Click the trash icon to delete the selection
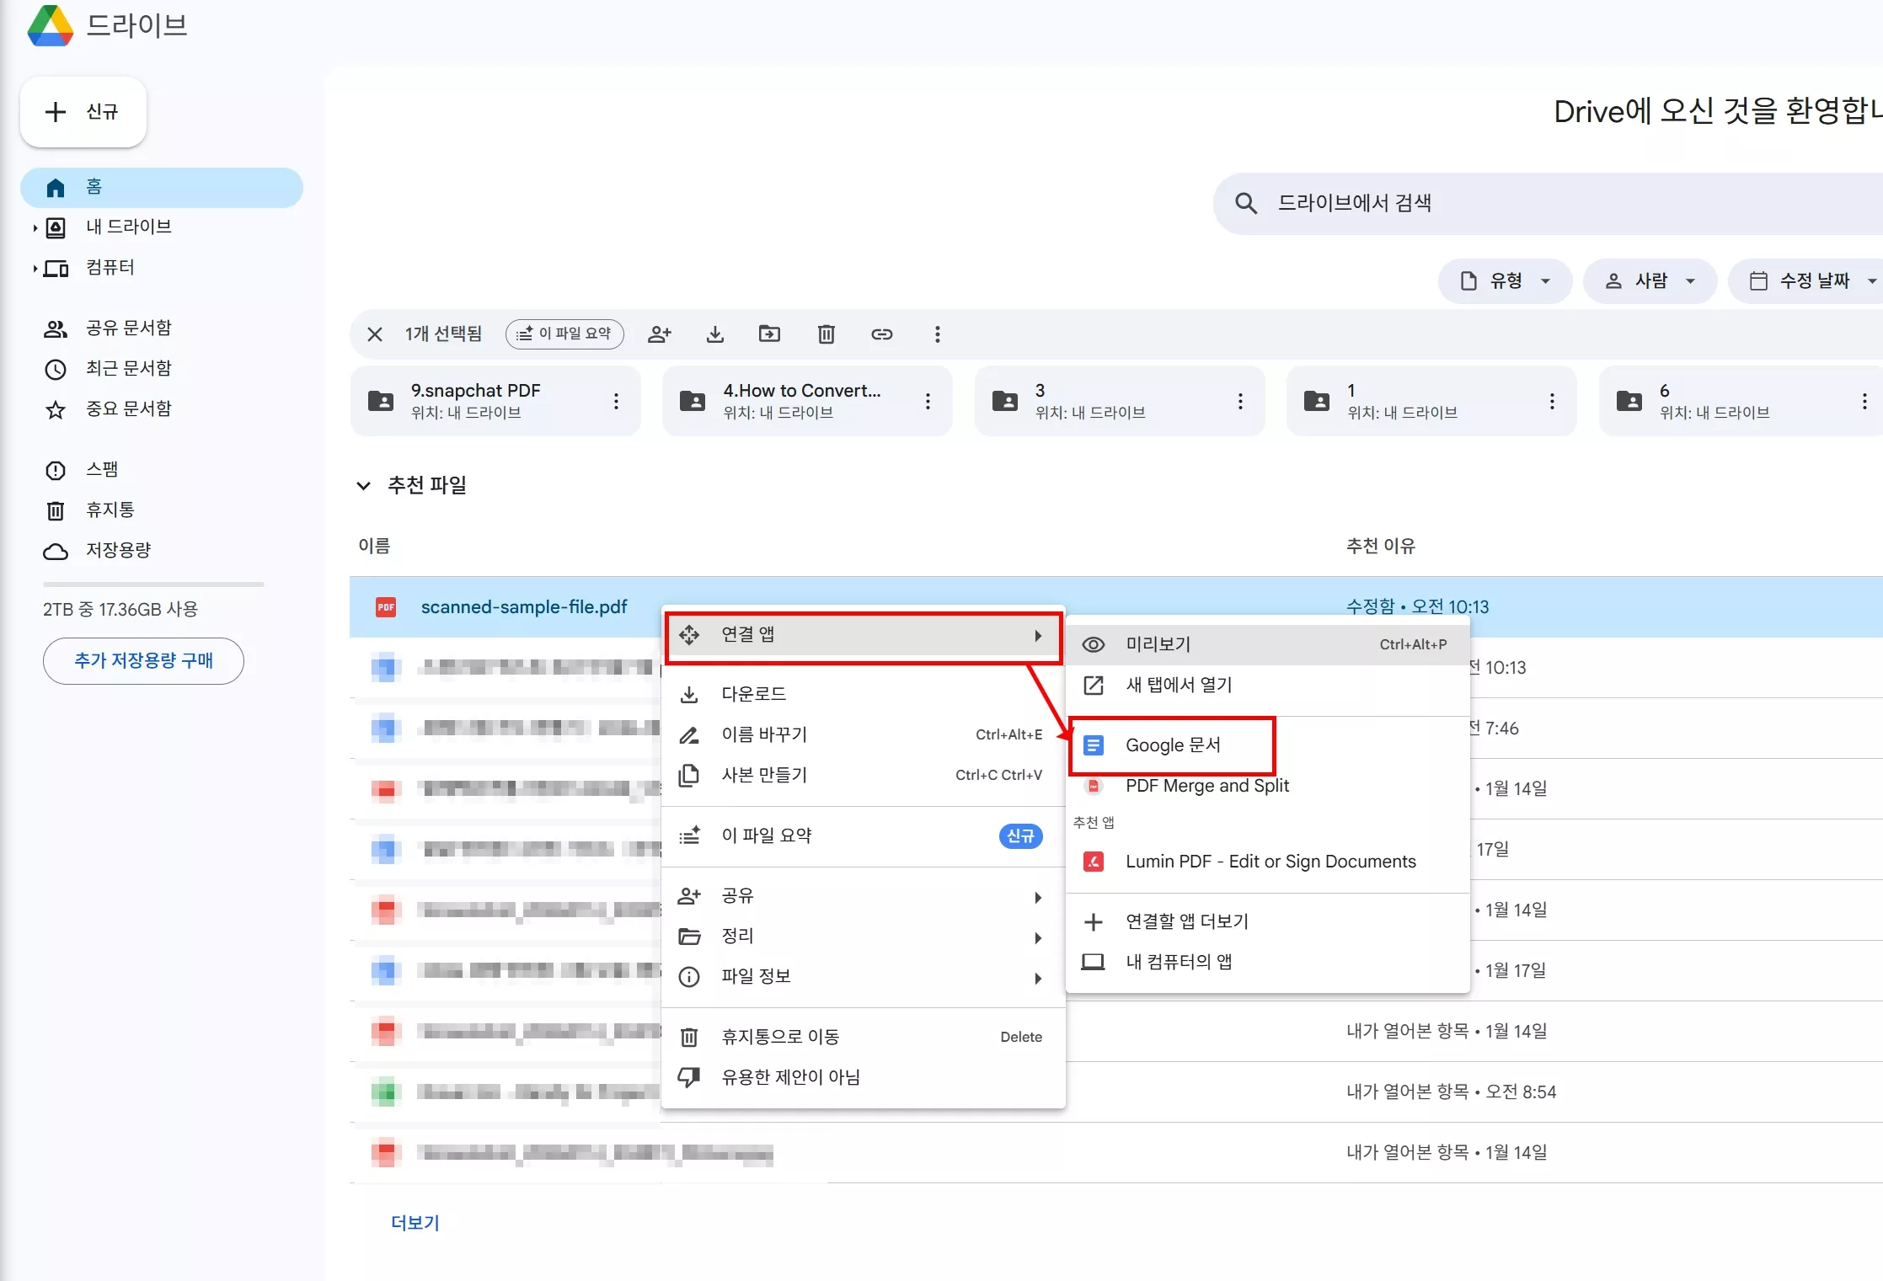 [826, 334]
